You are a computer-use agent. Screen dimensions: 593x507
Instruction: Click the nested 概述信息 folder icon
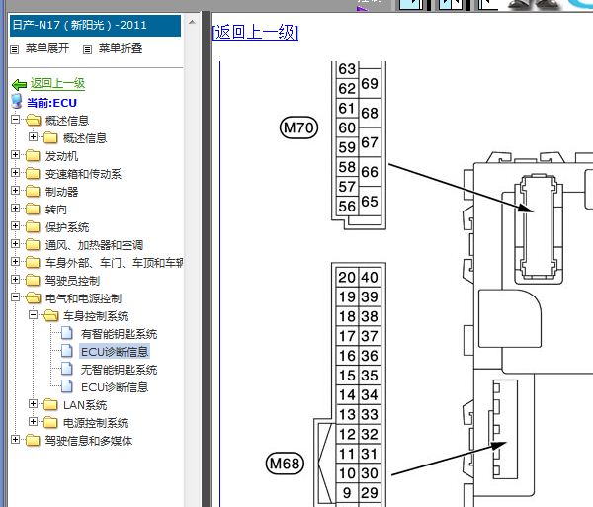tap(50, 137)
